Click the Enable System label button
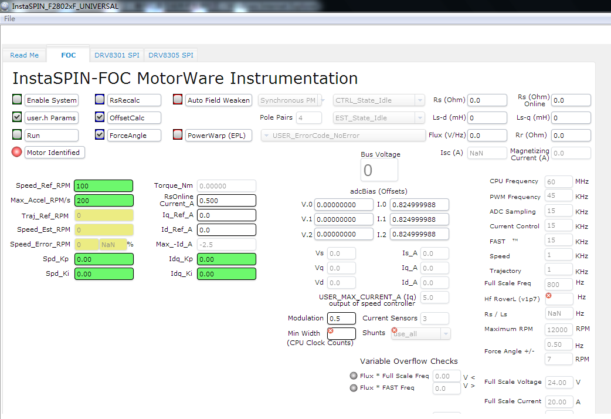This screenshot has height=419, width=611. pyautogui.click(x=52, y=100)
